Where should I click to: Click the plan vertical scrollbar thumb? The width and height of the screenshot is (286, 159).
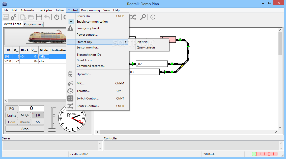click(280, 44)
